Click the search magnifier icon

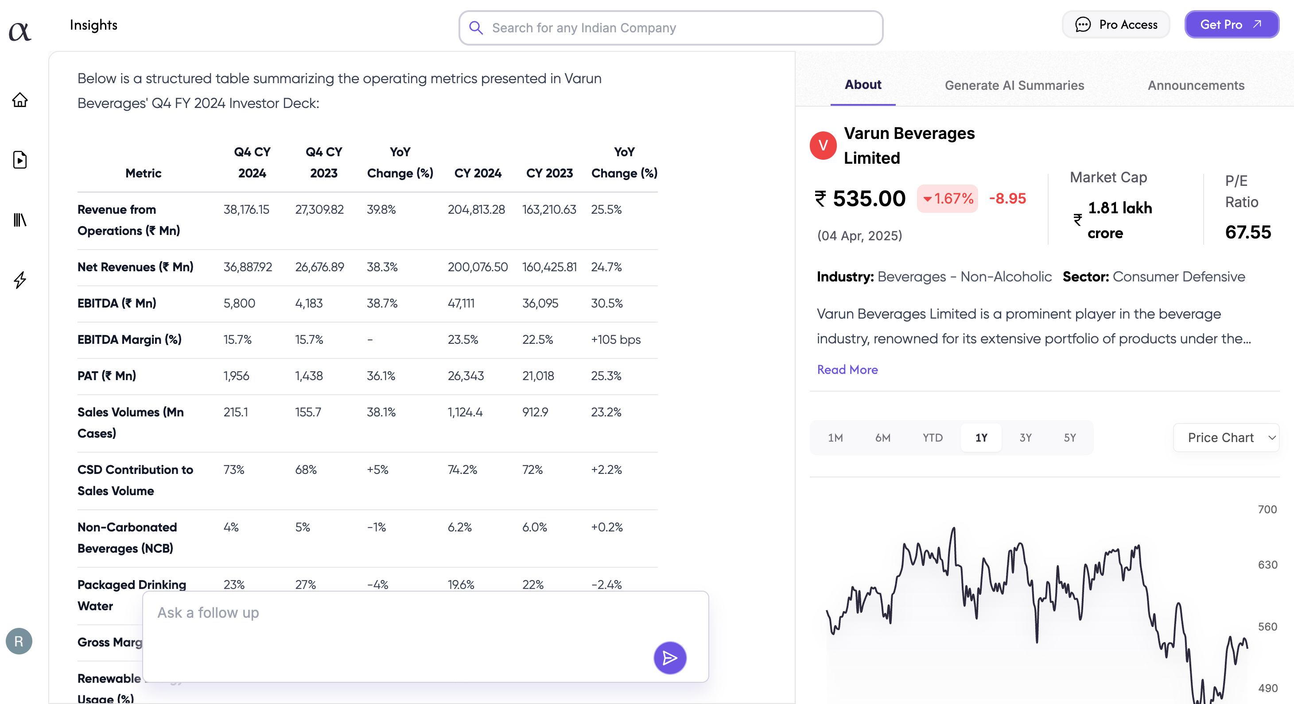pos(476,27)
